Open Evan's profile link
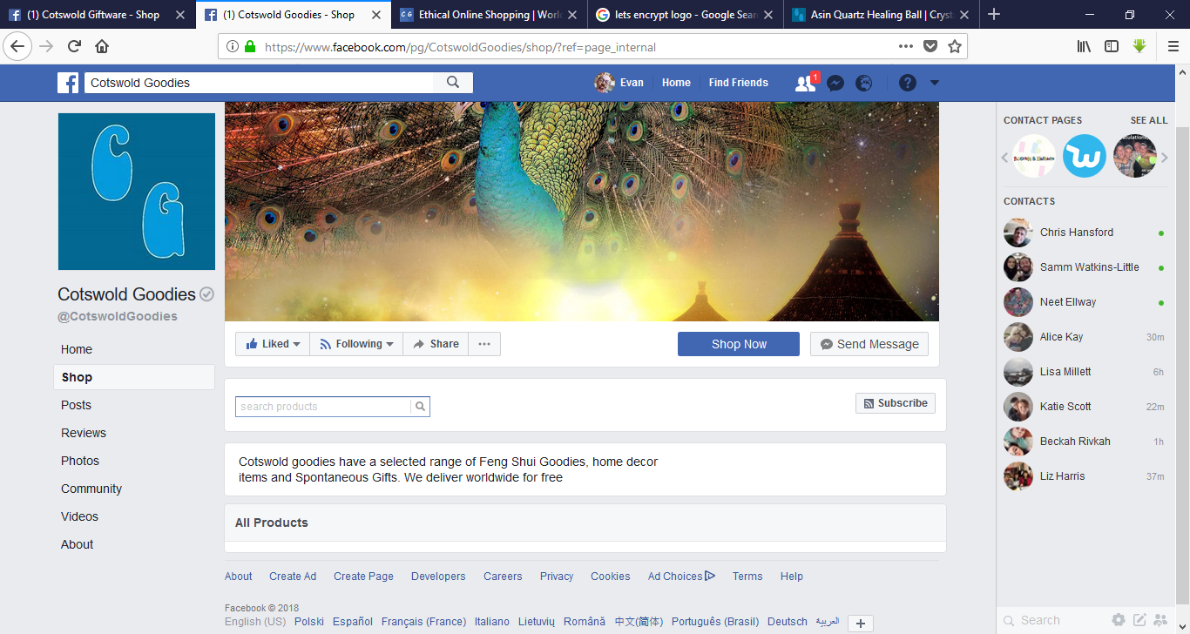 (x=619, y=83)
